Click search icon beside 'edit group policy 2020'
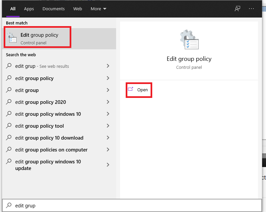This screenshot has width=266, height=212. [x=9, y=102]
